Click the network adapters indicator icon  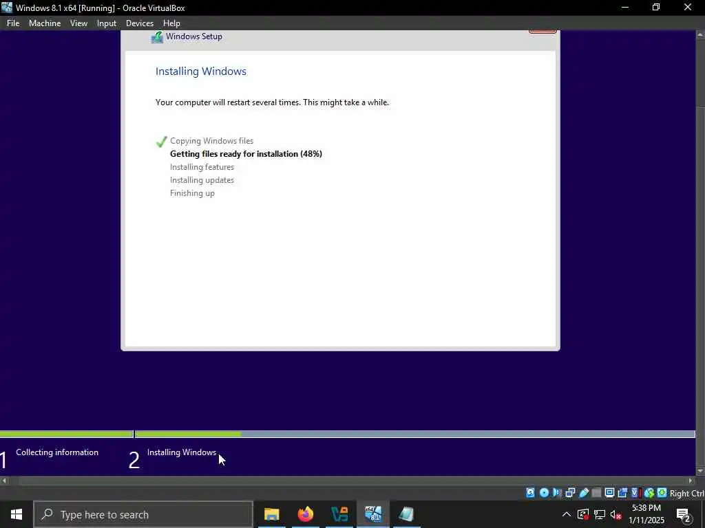click(571, 493)
